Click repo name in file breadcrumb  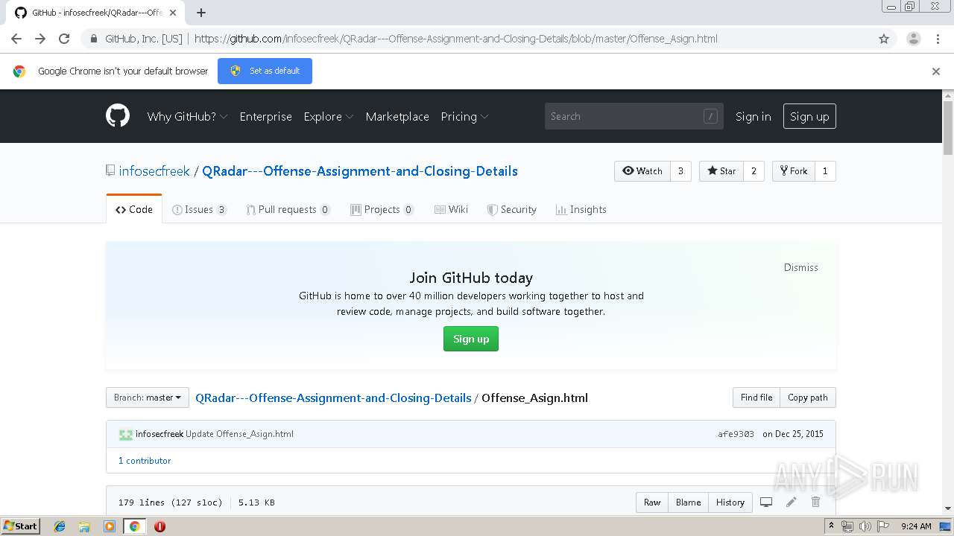(x=333, y=398)
